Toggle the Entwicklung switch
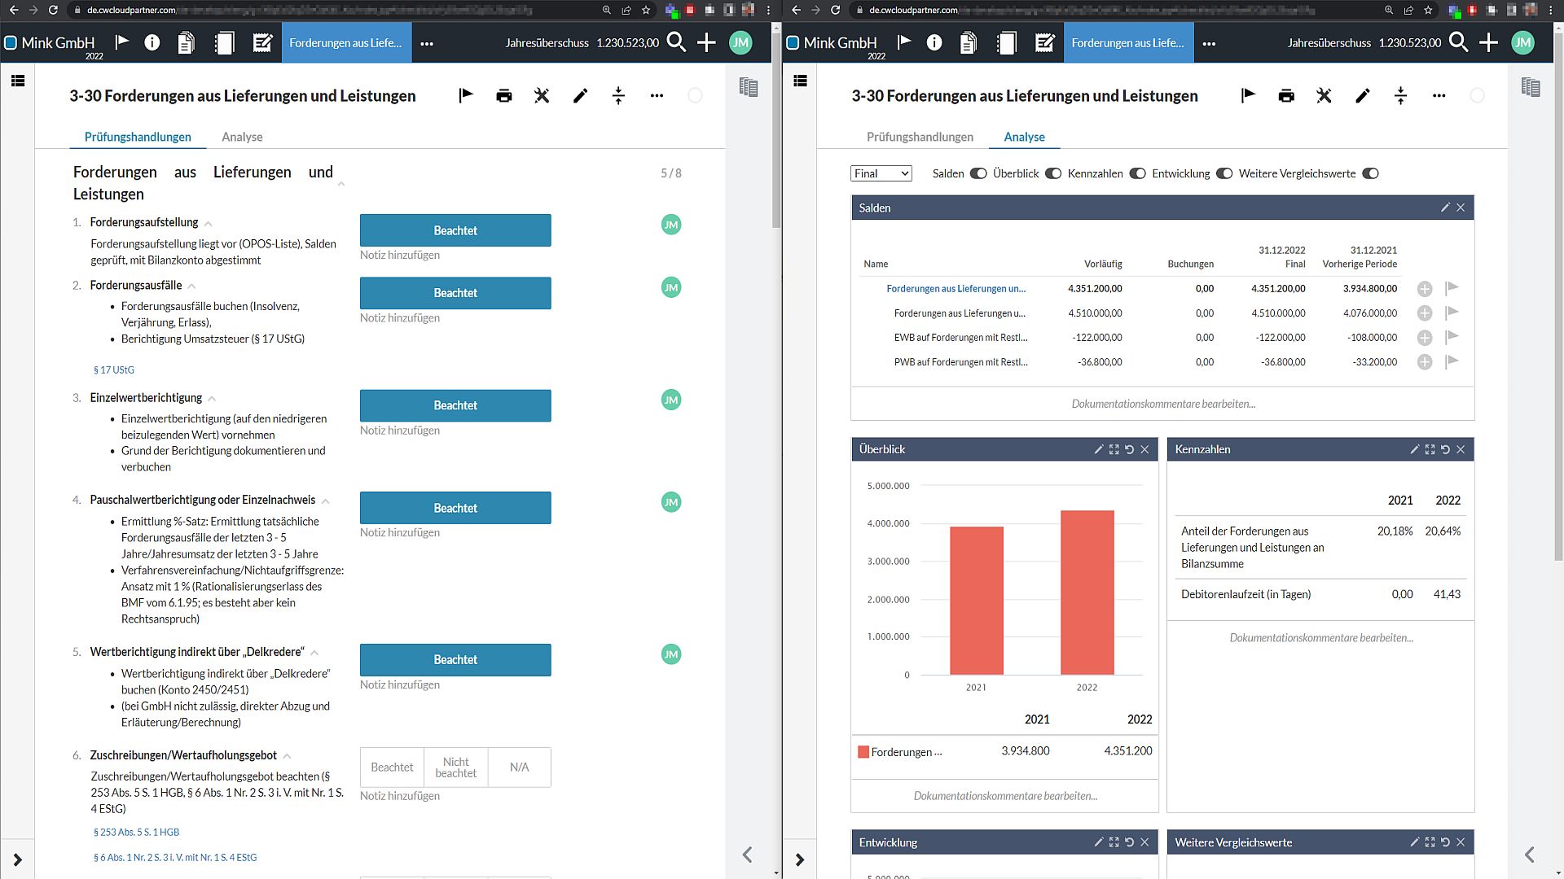Viewport: 1564px width, 879px height. (x=1224, y=173)
